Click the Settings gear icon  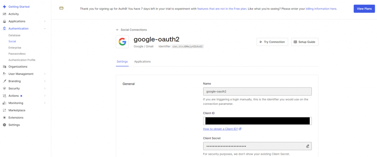4,125
